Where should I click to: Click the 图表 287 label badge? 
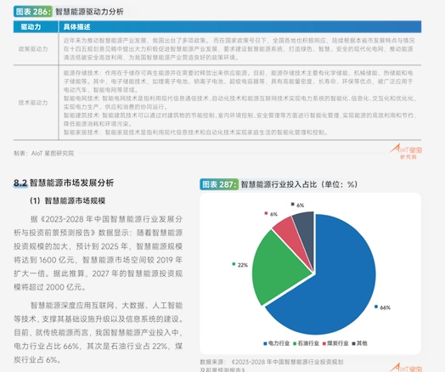(219, 184)
